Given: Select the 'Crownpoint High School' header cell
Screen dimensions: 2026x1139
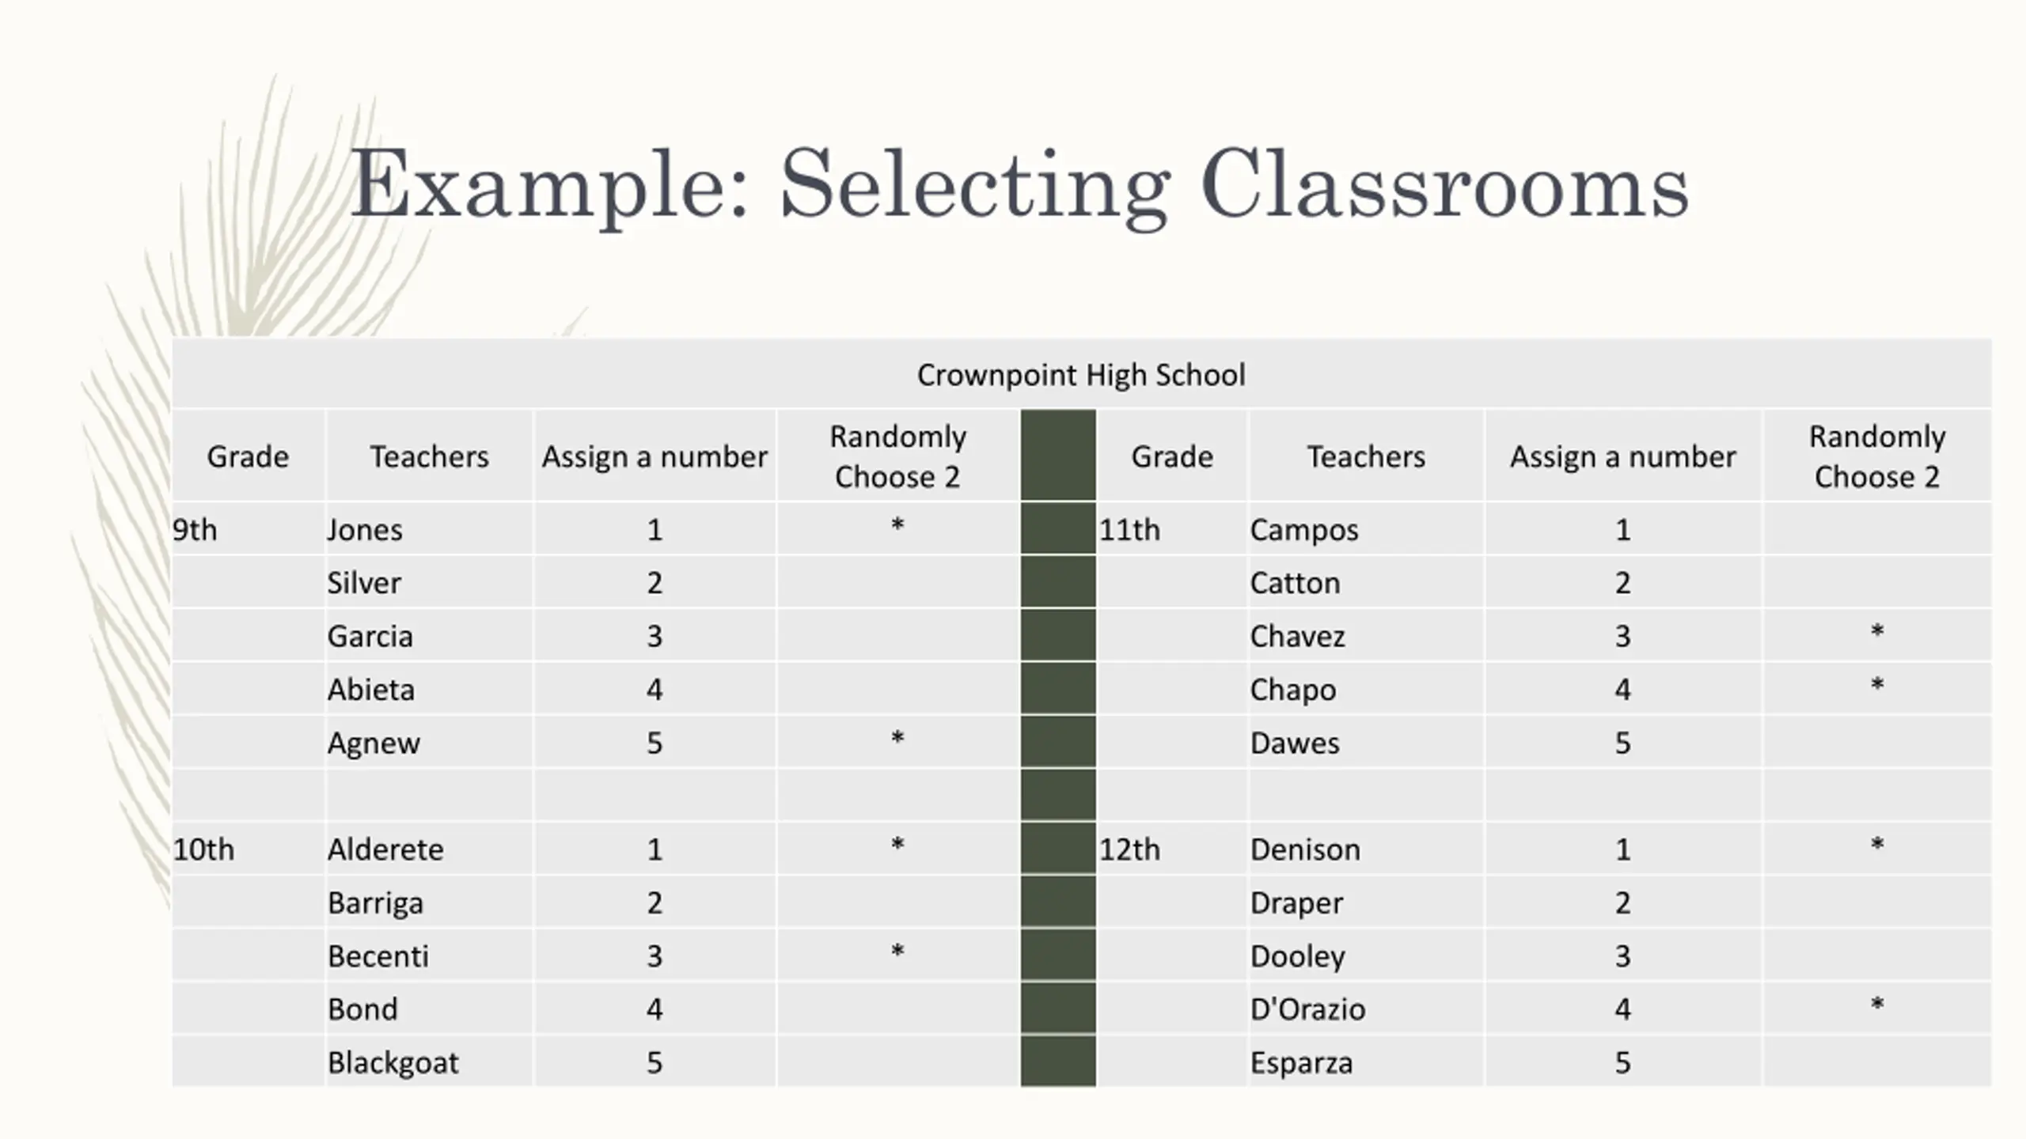Looking at the screenshot, I should coord(1081,375).
